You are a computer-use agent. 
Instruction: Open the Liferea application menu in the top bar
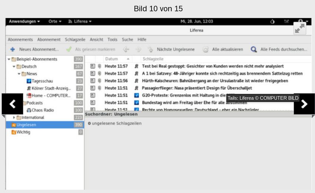[80, 21]
